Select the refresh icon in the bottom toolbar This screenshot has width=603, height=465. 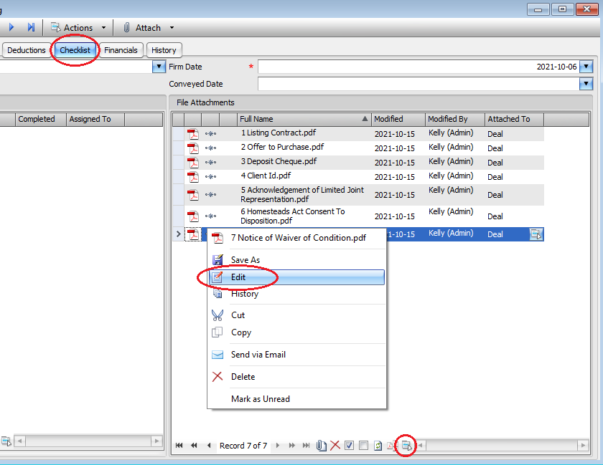(378, 445)
